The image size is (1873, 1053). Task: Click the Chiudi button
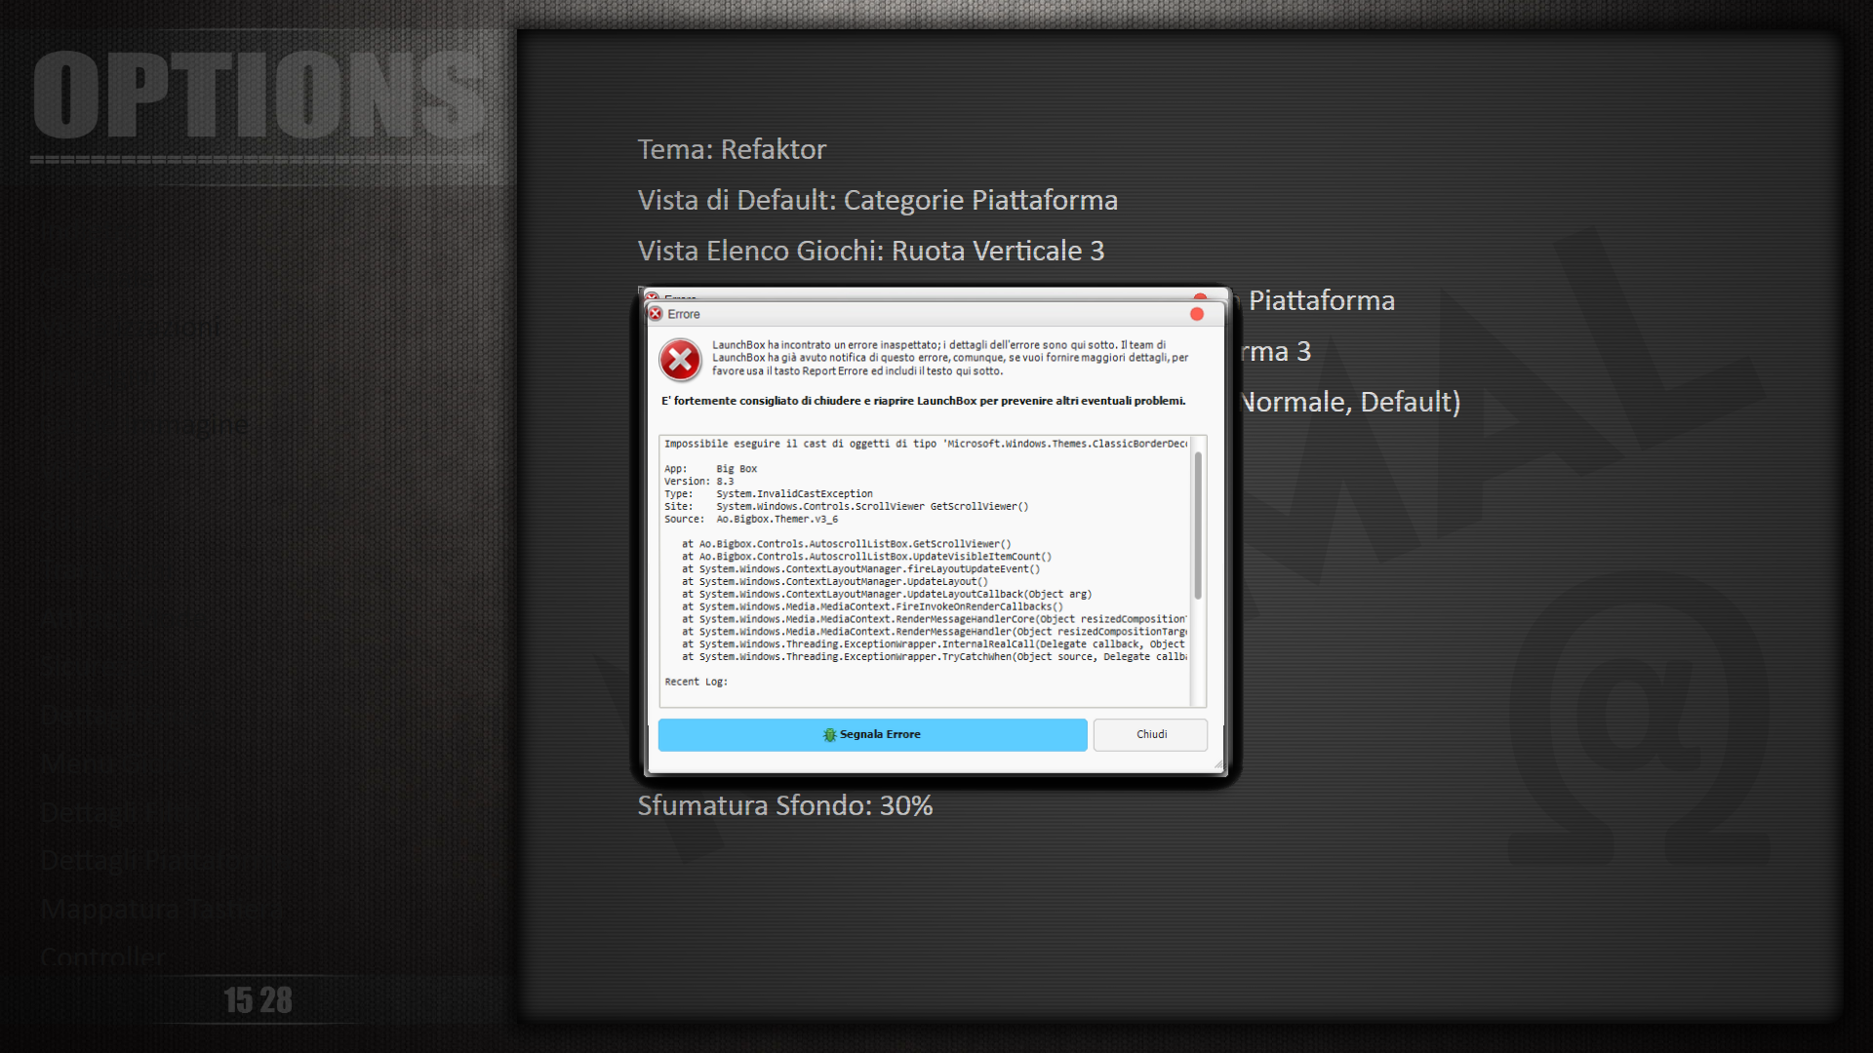point(1150,734)
